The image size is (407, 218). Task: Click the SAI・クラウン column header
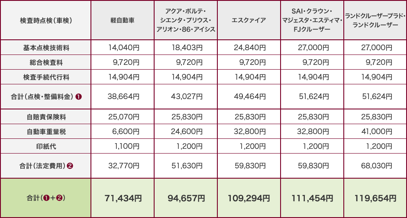(x=312, y=20)
